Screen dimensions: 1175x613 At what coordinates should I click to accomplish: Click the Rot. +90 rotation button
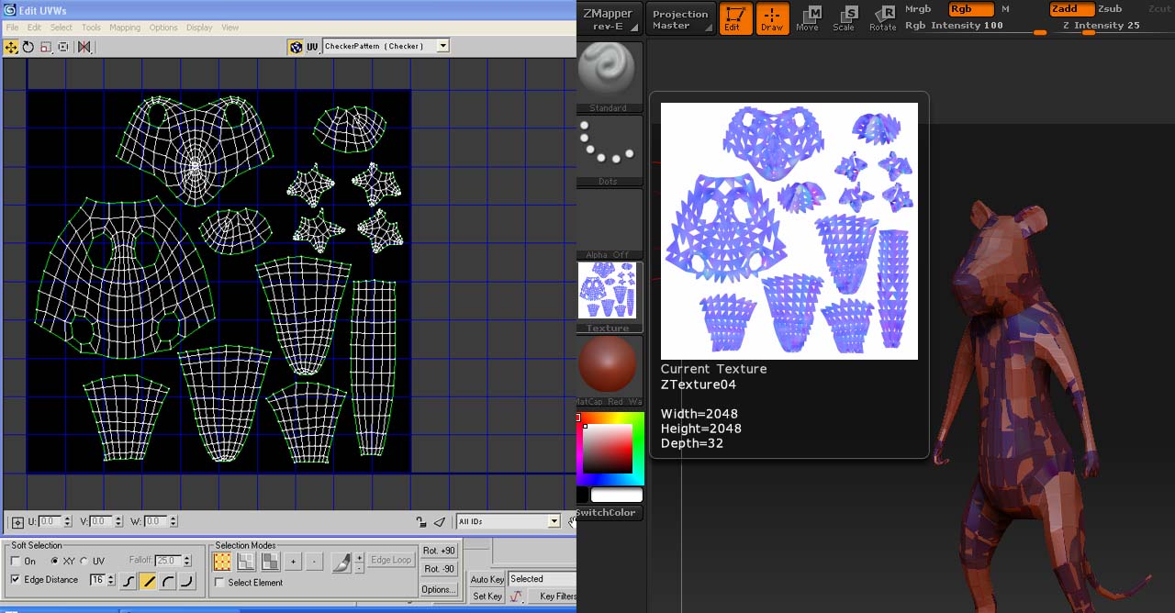[x=440, y=550]
